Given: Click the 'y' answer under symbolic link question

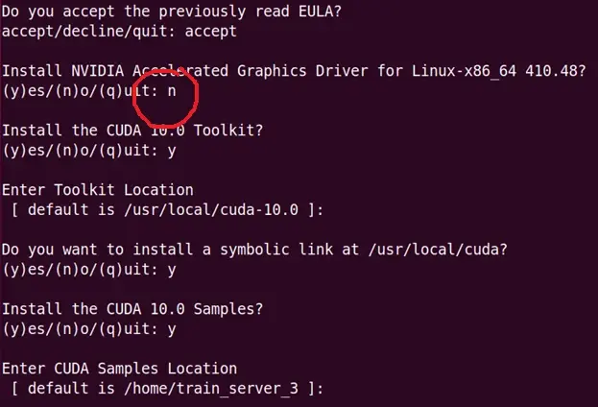Looking at the screenshot, I should click(172, 270).
